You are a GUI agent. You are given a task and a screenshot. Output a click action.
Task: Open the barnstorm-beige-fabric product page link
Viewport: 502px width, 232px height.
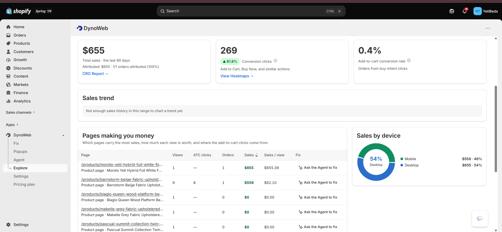pyautogui.click(x=122, y=179)
